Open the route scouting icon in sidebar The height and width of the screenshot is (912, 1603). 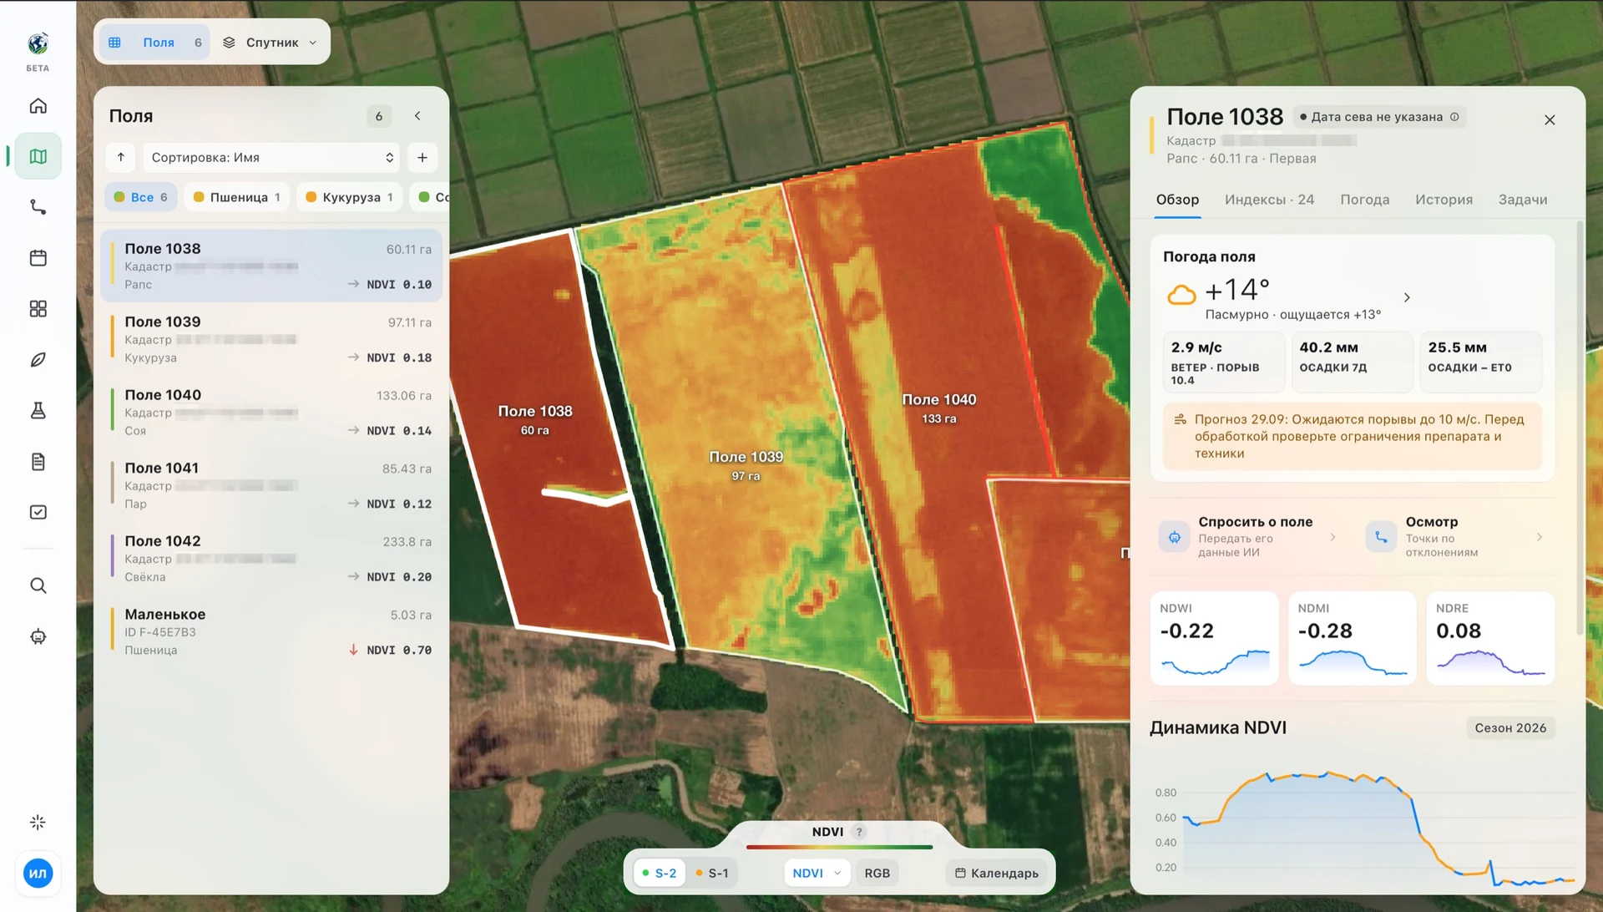coord(38,207)
